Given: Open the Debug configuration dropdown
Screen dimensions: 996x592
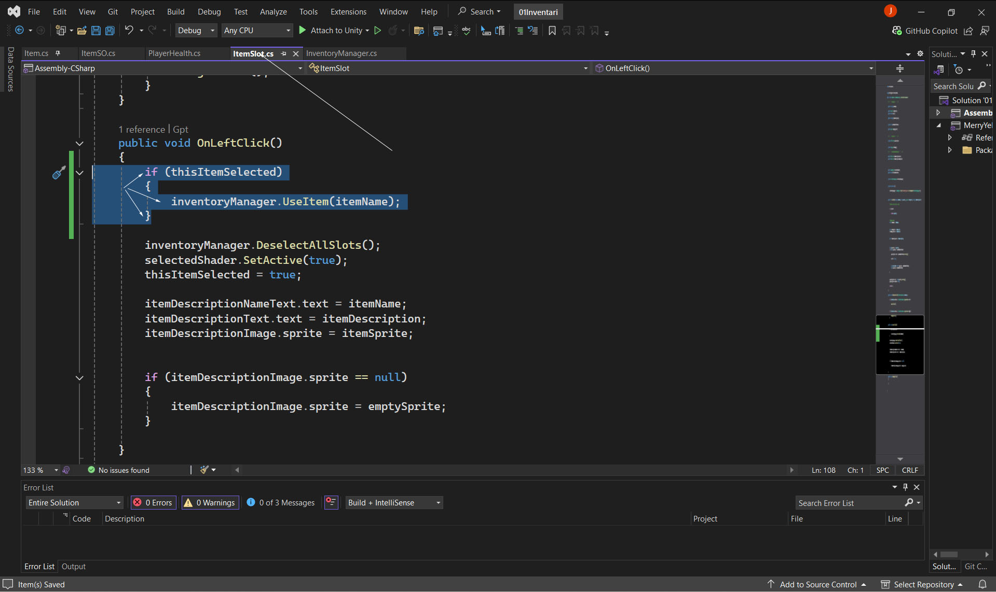Looking at the screenshot, I should (x=196, y=31).
